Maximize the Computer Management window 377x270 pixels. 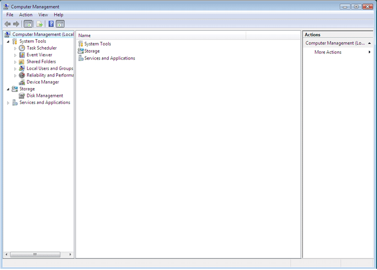click(x=356, y=7)
